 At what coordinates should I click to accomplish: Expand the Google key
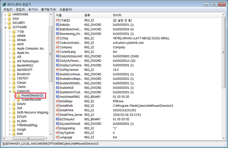click(x=10, y=130)
